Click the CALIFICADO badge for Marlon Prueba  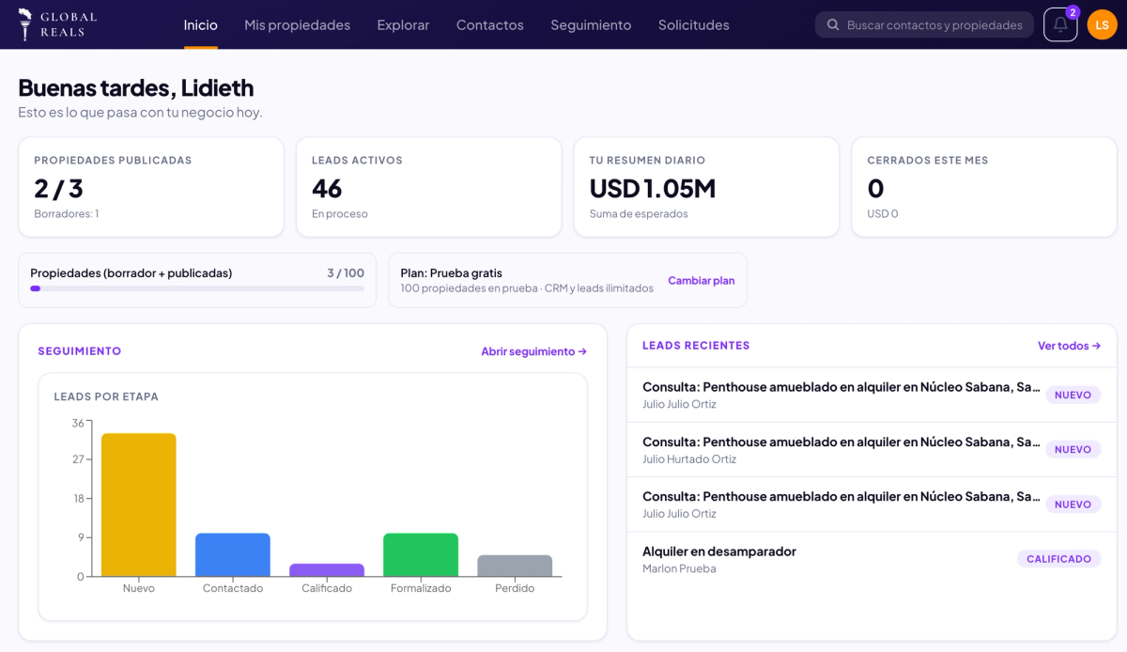[x=1058, y=559]
